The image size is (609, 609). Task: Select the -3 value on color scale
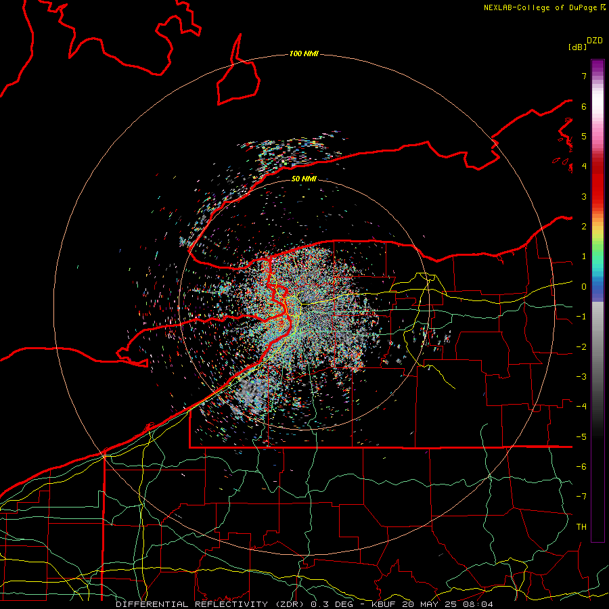point(581,377)
